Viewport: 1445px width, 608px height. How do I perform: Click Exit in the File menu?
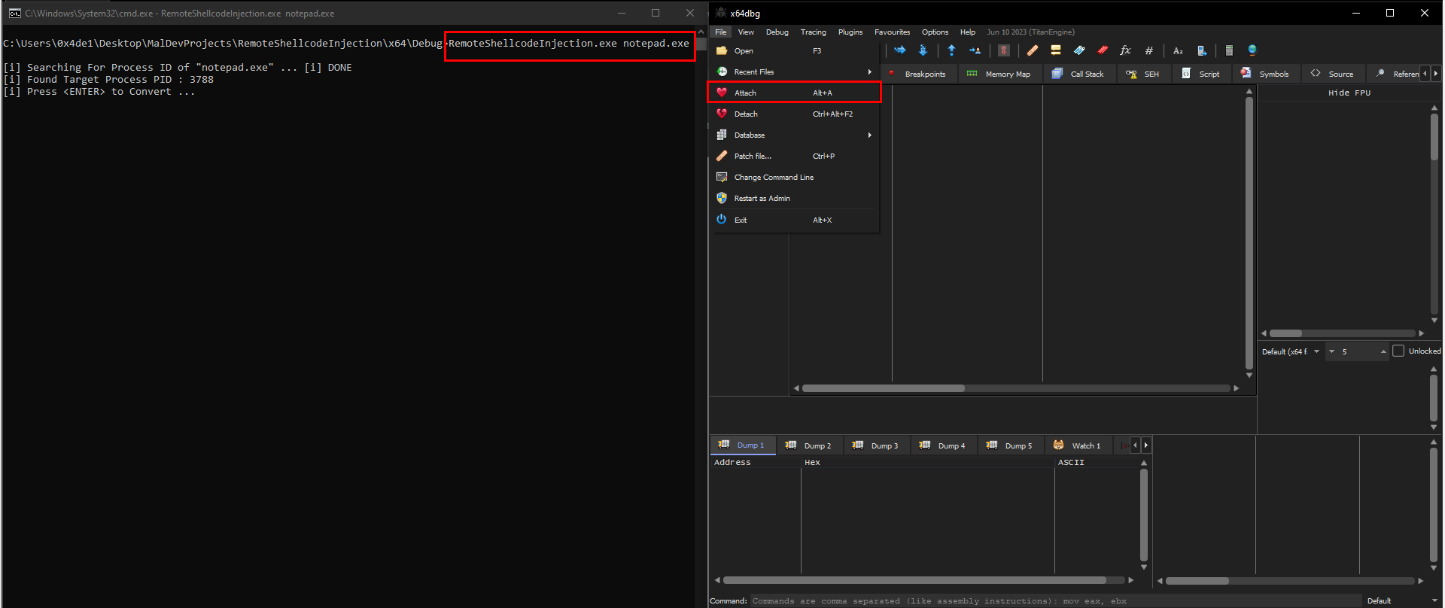794,220
